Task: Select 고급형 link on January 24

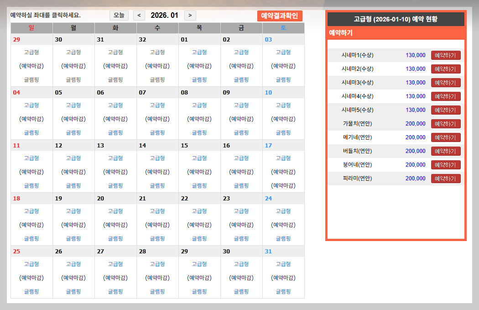Action: [283, 211]
